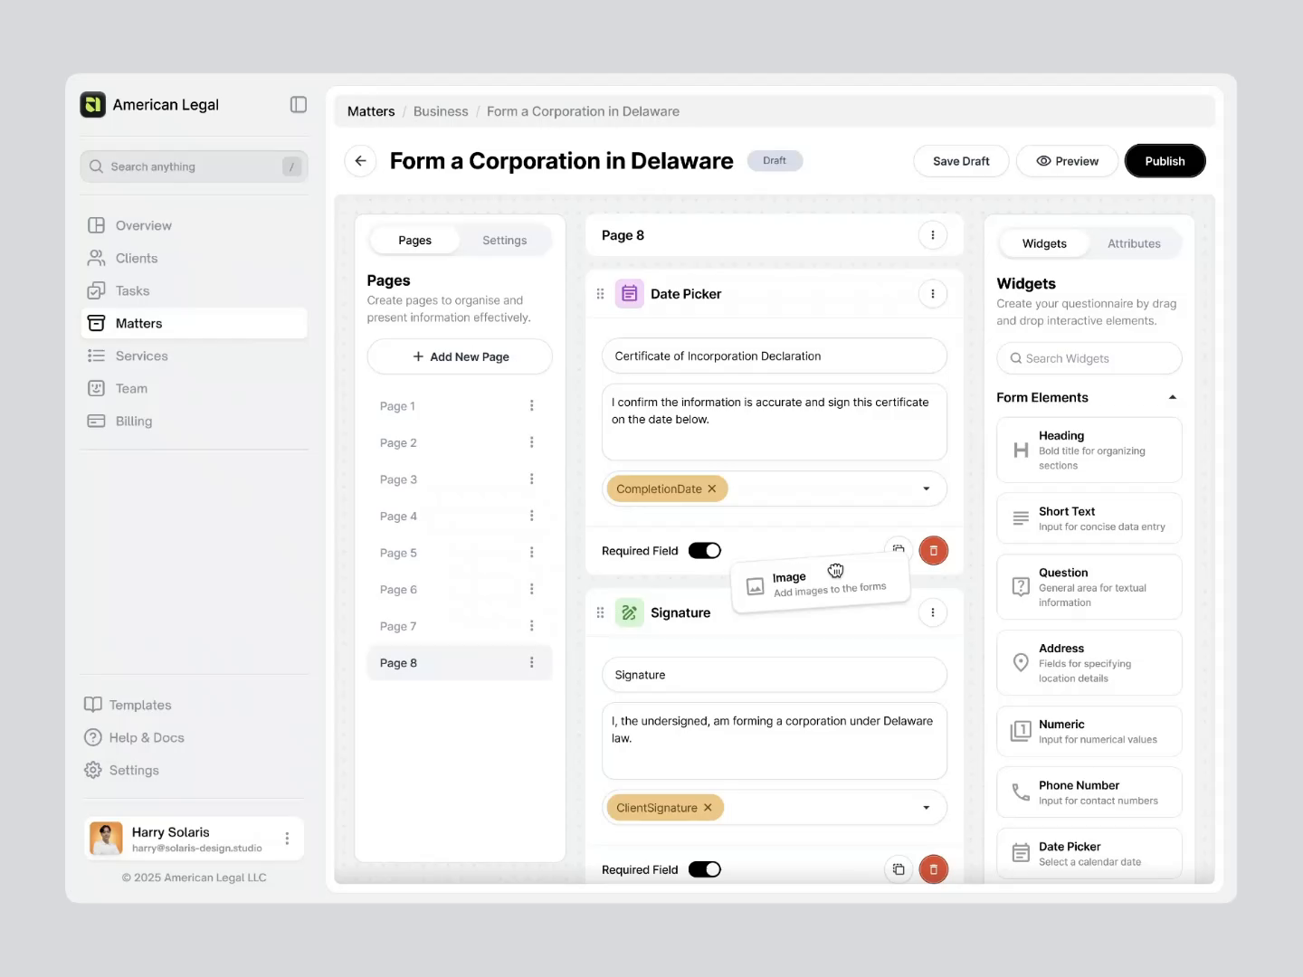Toggle Required Field for Signature
1303x977 pixels.
click(705, 869)
